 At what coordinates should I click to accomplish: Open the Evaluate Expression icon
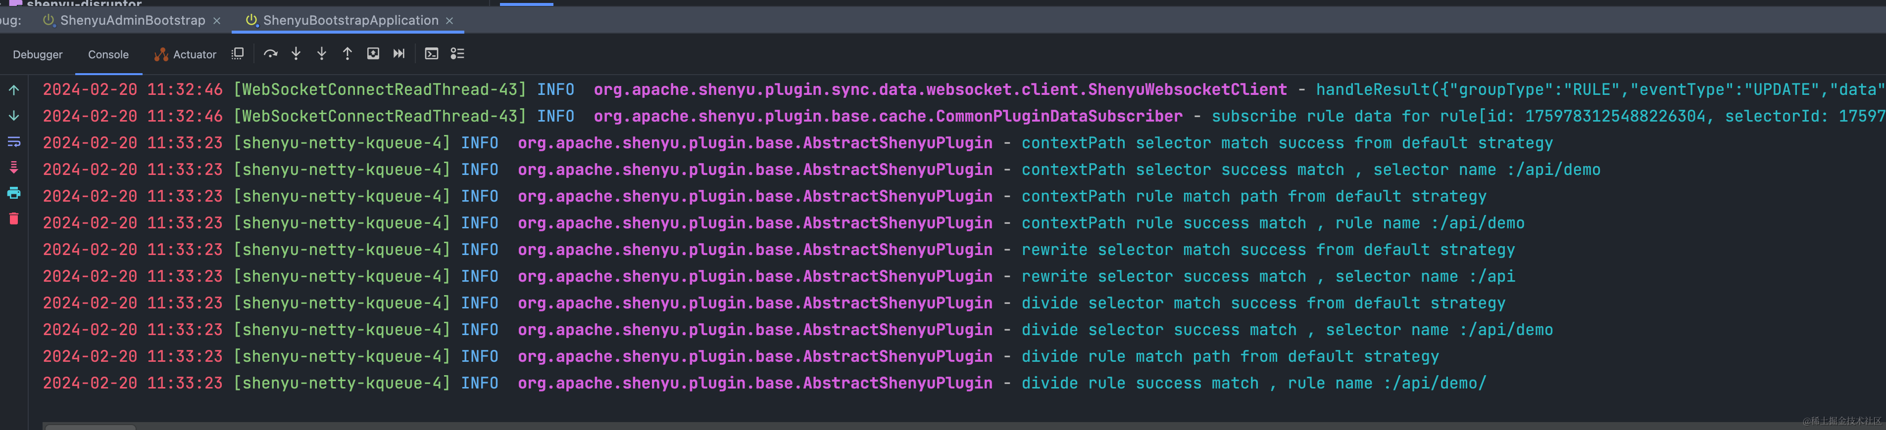click(431, 53)
